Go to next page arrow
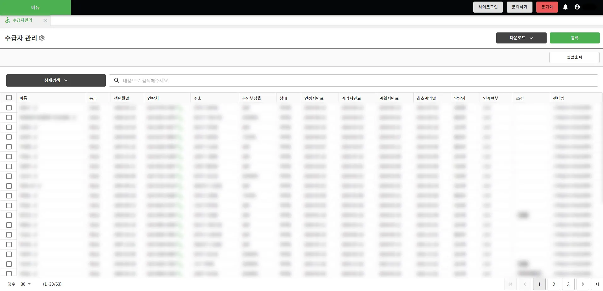 [x=583, y=284]
